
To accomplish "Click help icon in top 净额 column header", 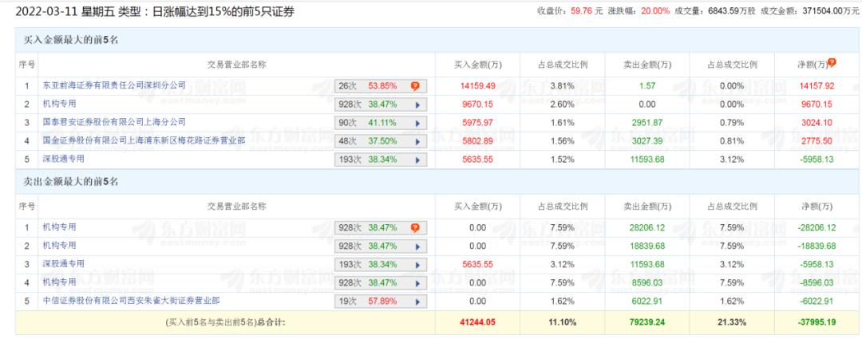I will (832, 62).
